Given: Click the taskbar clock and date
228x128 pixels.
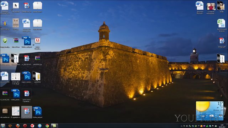Looking at the screenshot, I should [x=222, y=126].
